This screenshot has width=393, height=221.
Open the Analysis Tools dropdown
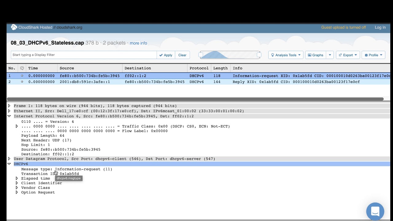pyautogui.click(x=286, y=55)
